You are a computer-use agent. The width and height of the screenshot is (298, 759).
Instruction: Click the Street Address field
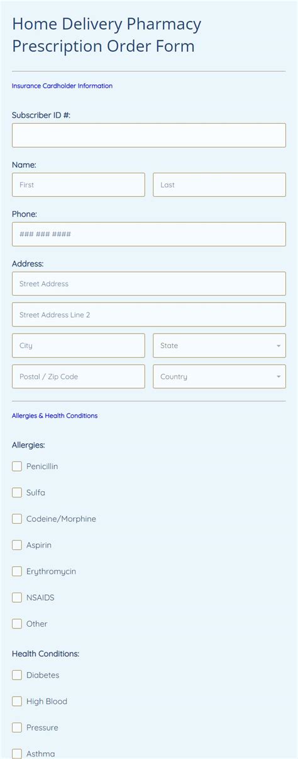click(x=148, y=284)
